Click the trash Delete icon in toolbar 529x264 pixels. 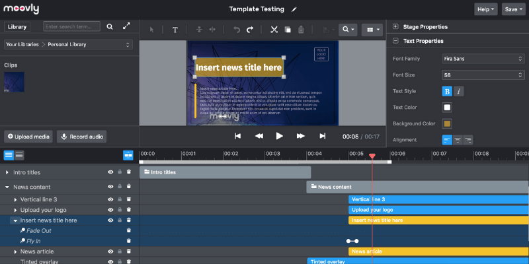tap(301, 30)
